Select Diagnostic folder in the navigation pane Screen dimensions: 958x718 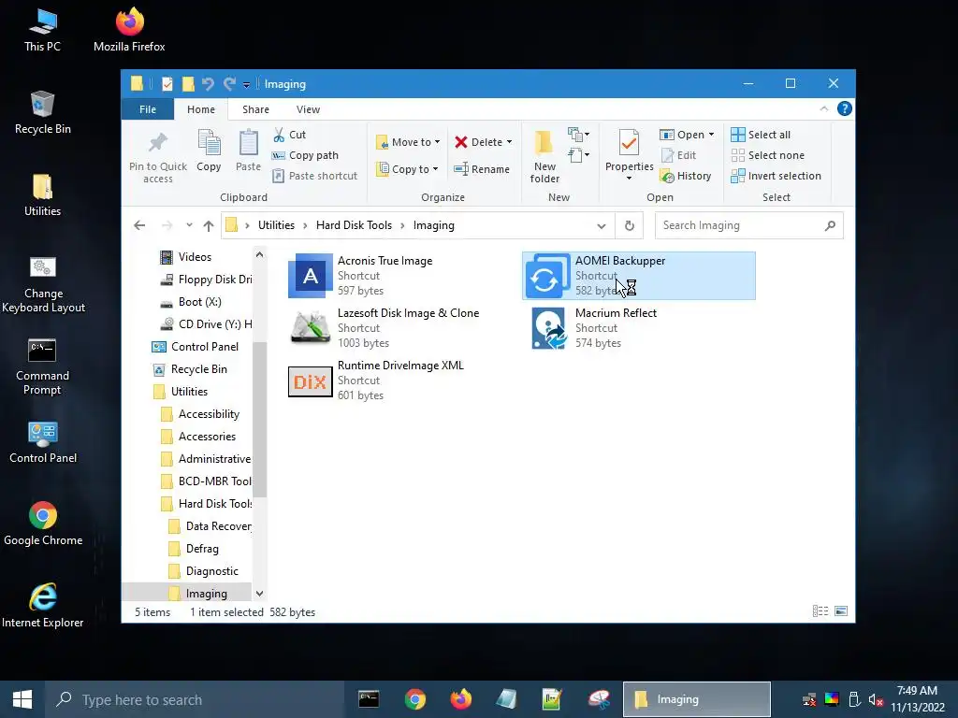tap(211, 571)
